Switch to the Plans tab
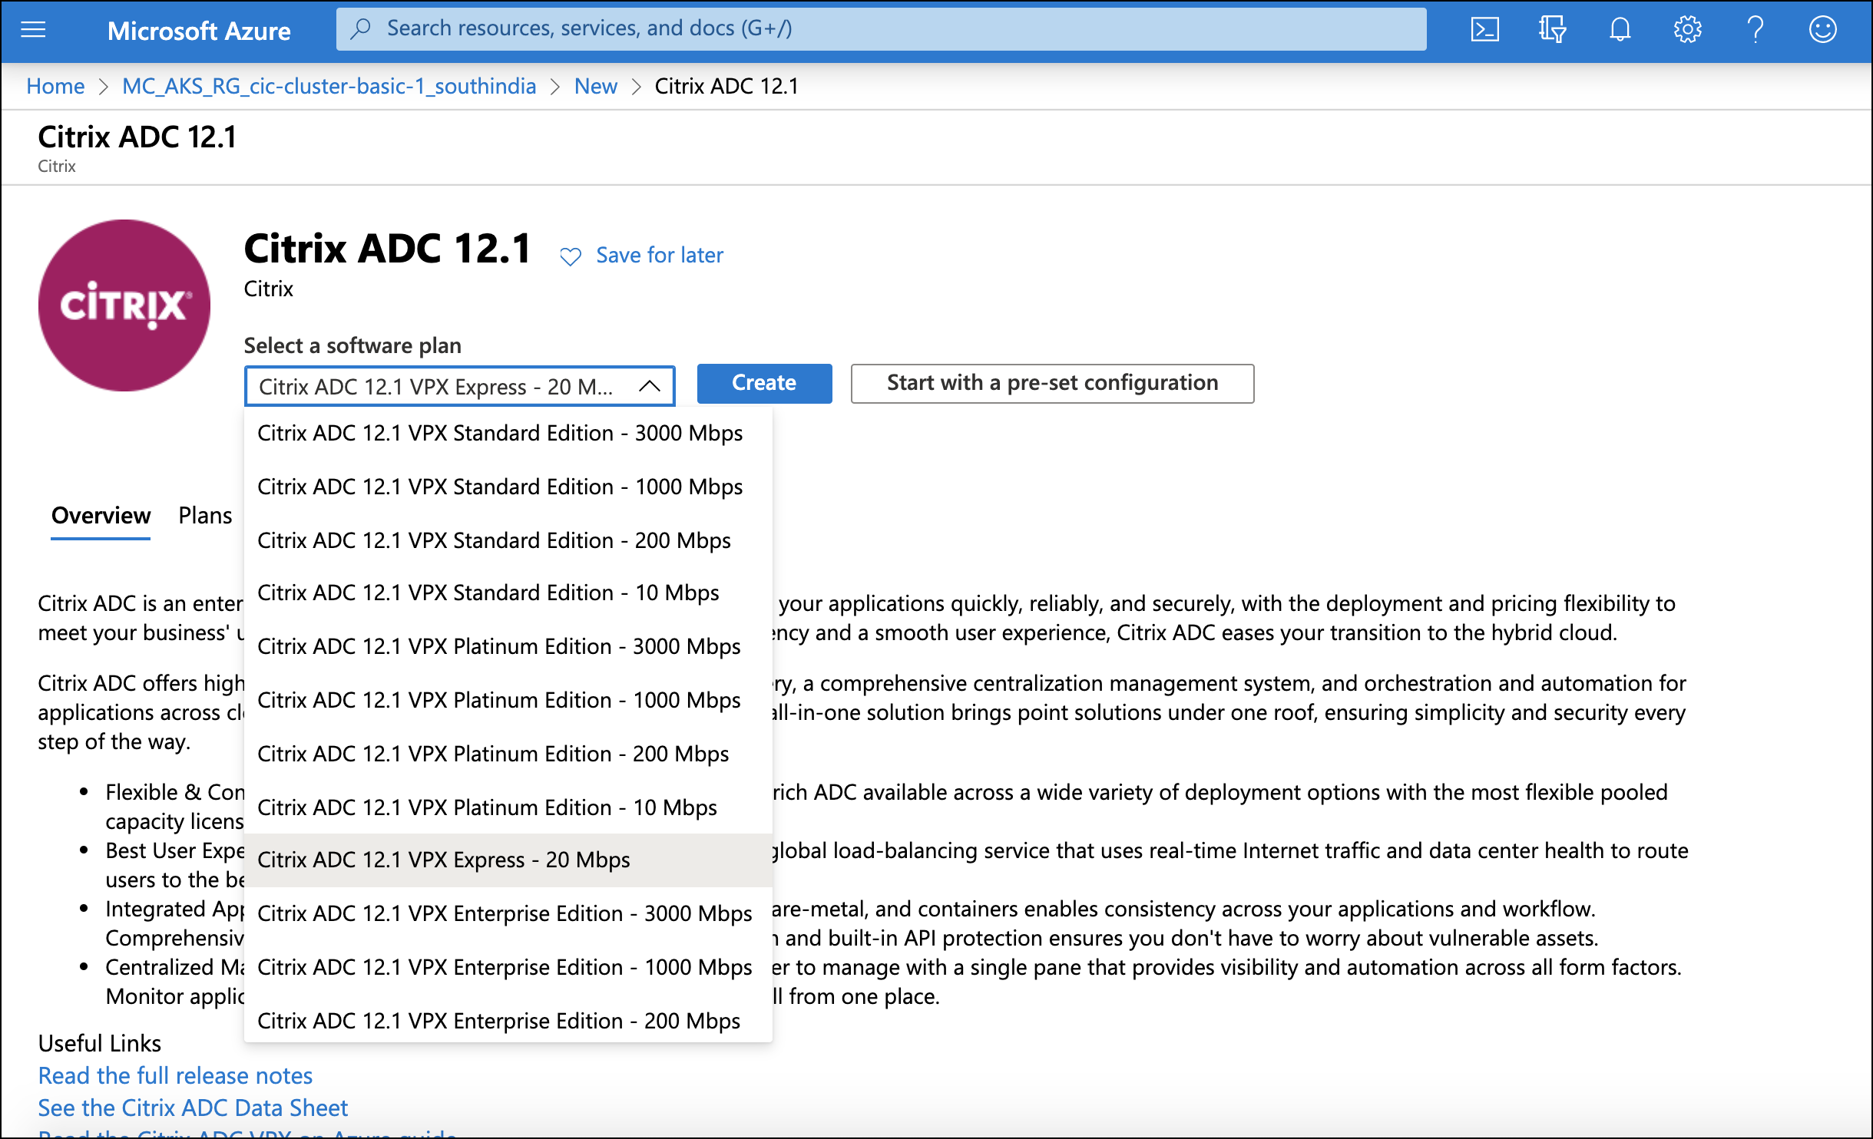 coord(205,516)
